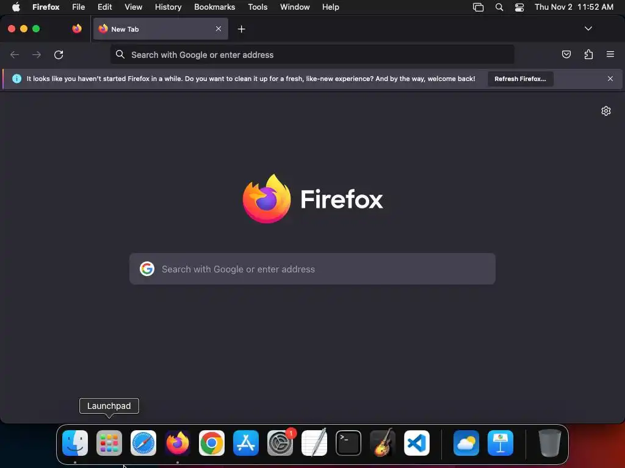
Task: Launch Terminal from the Dock
Action: pyautogui.click(x=349, y=442)
